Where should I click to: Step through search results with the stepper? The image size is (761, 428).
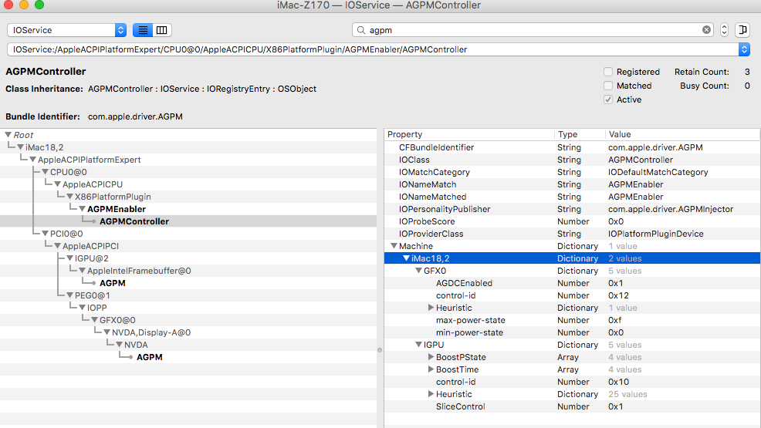(x=724, y=30)
